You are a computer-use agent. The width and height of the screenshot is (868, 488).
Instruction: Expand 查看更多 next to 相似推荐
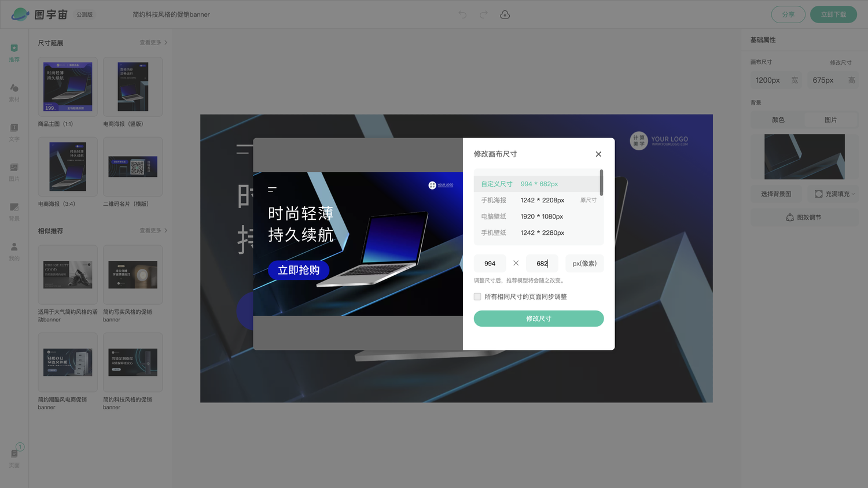[x=153, y=230]
